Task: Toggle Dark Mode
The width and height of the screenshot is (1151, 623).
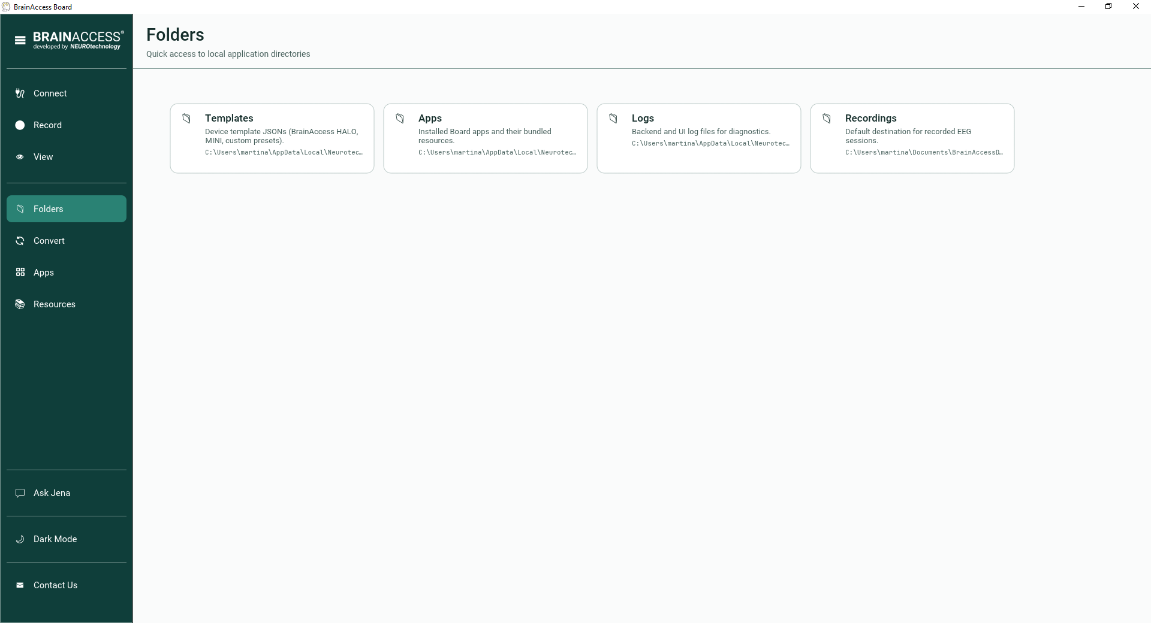Action: coord(67,539)
